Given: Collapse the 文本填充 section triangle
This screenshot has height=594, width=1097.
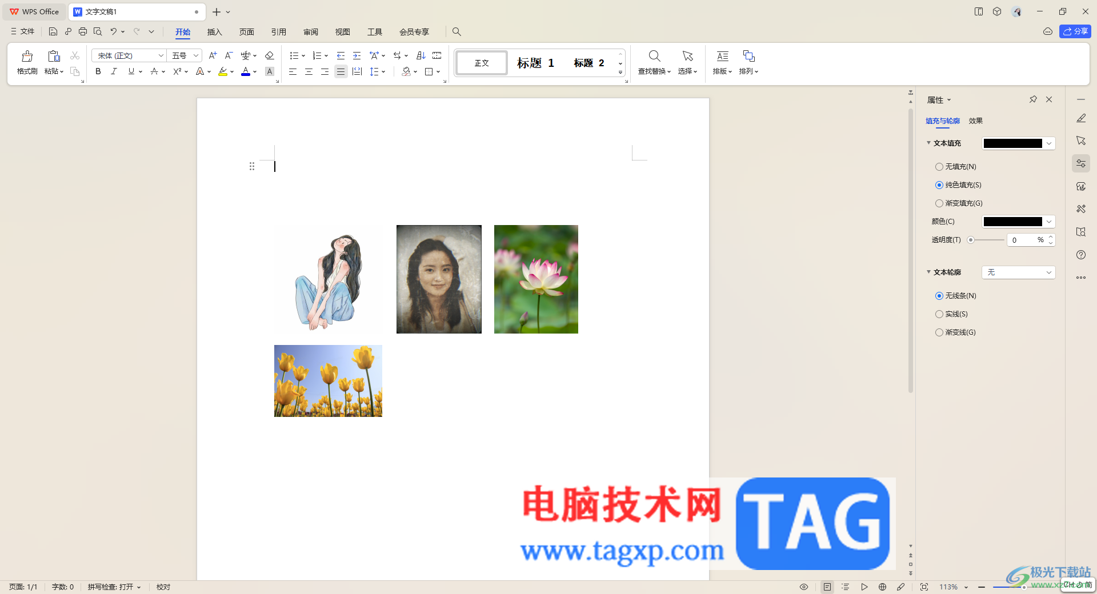Looking at the screenshot, I should point(928,143).
